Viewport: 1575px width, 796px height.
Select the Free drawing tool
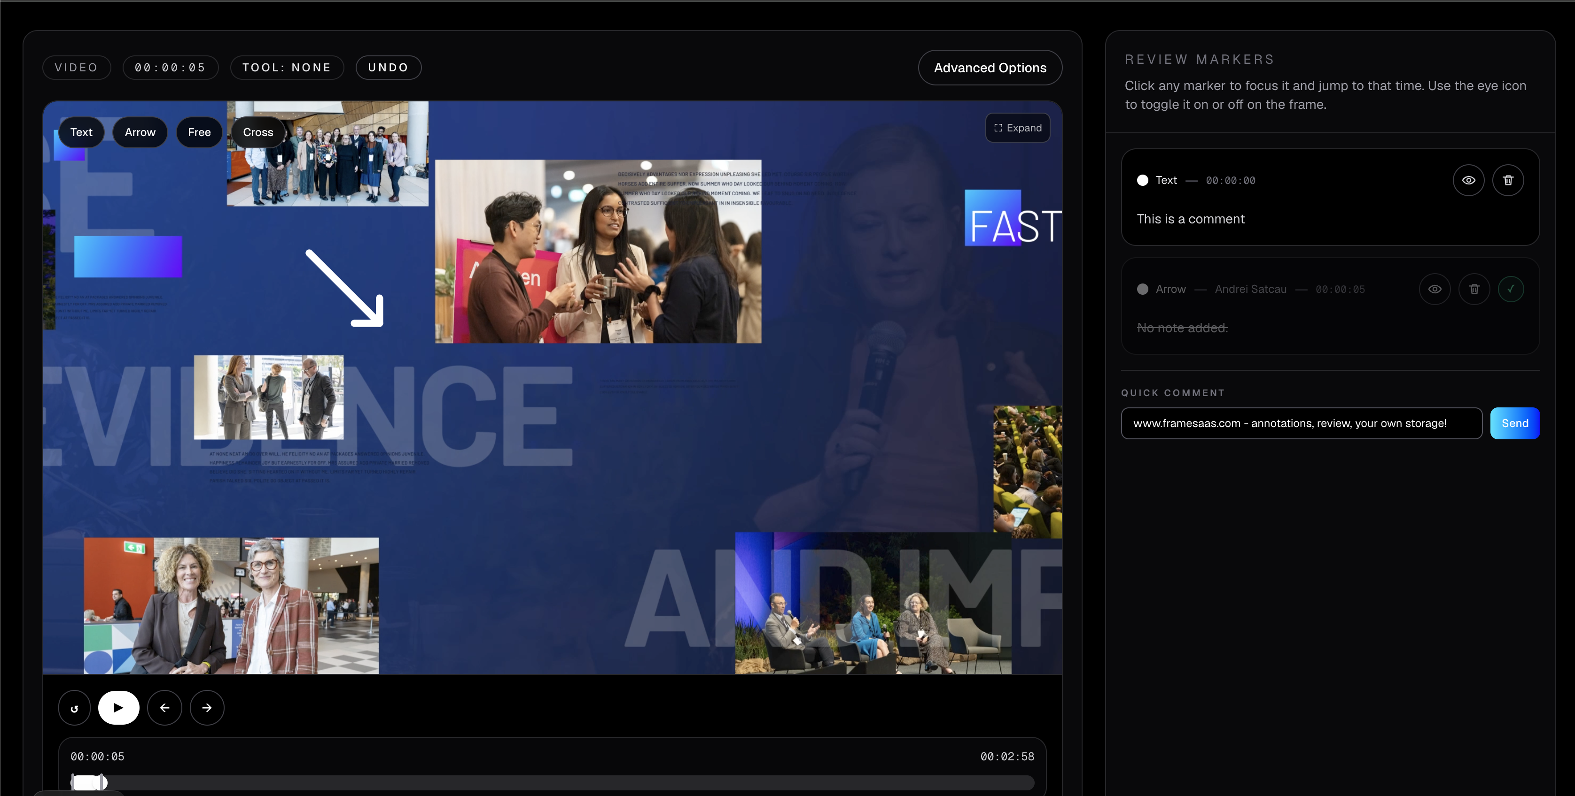[199, 132]
